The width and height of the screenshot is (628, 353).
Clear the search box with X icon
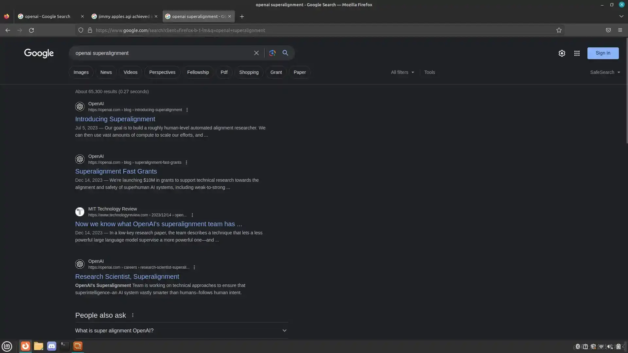256,53
